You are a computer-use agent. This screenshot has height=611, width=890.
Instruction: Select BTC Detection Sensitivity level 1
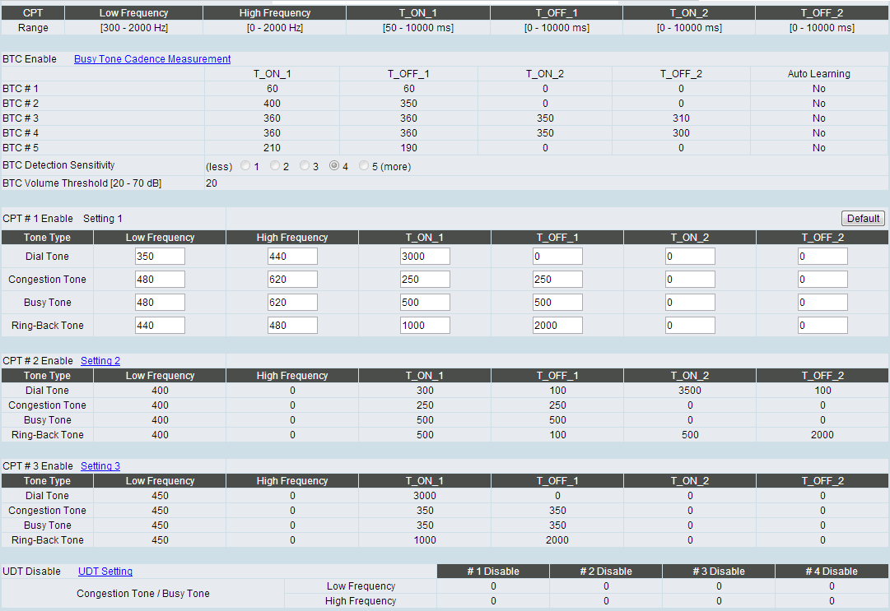[246, 166]
